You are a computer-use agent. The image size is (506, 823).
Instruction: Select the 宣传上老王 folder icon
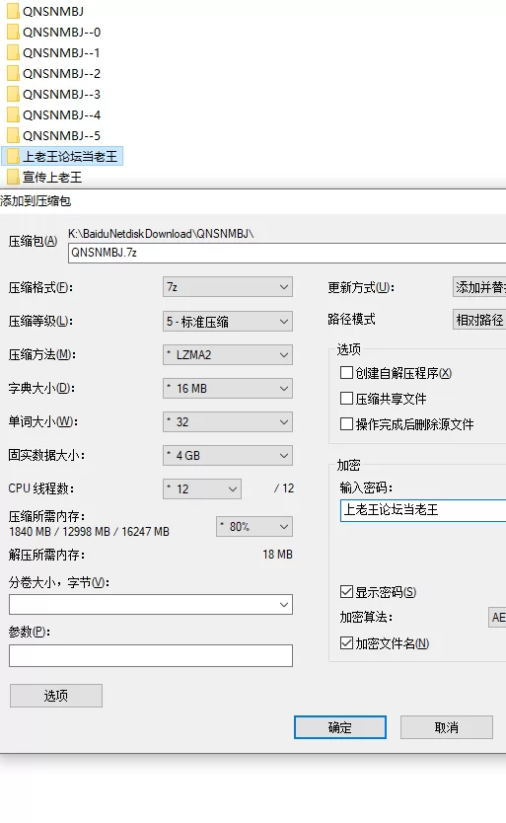click(x=13, y=177)
